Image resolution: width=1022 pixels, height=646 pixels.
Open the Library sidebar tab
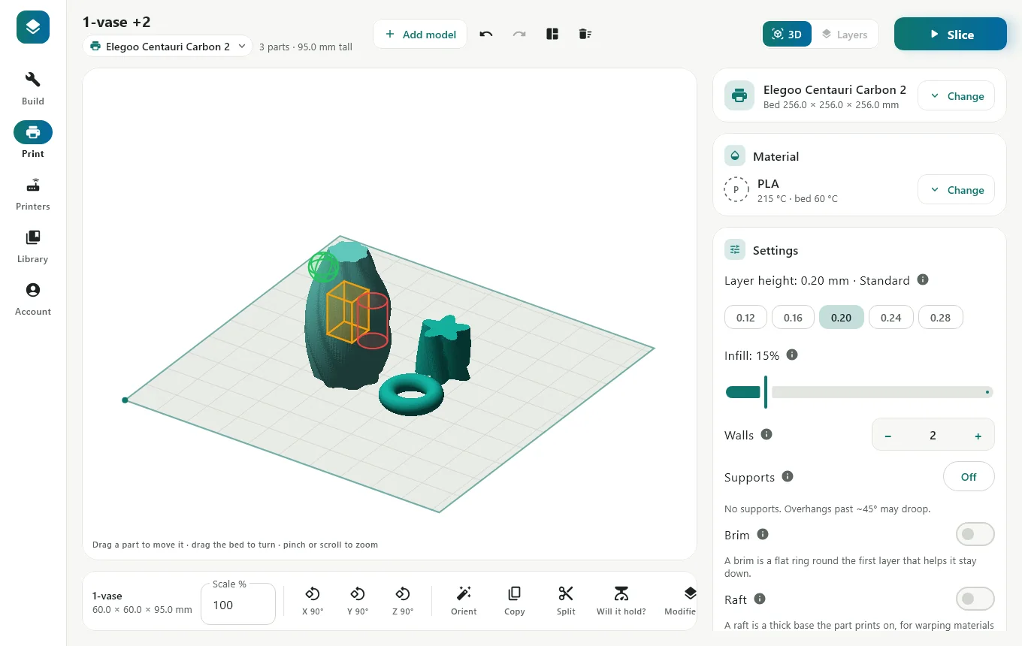(x=33, y=246)
